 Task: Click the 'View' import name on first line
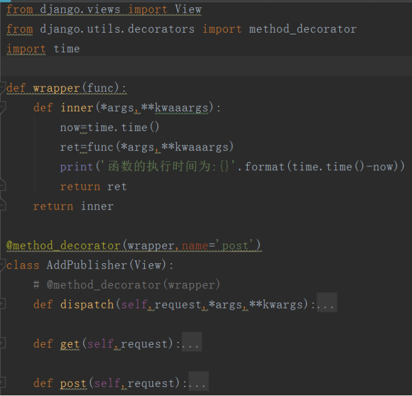pyautogui.click(x=188, y=10)
